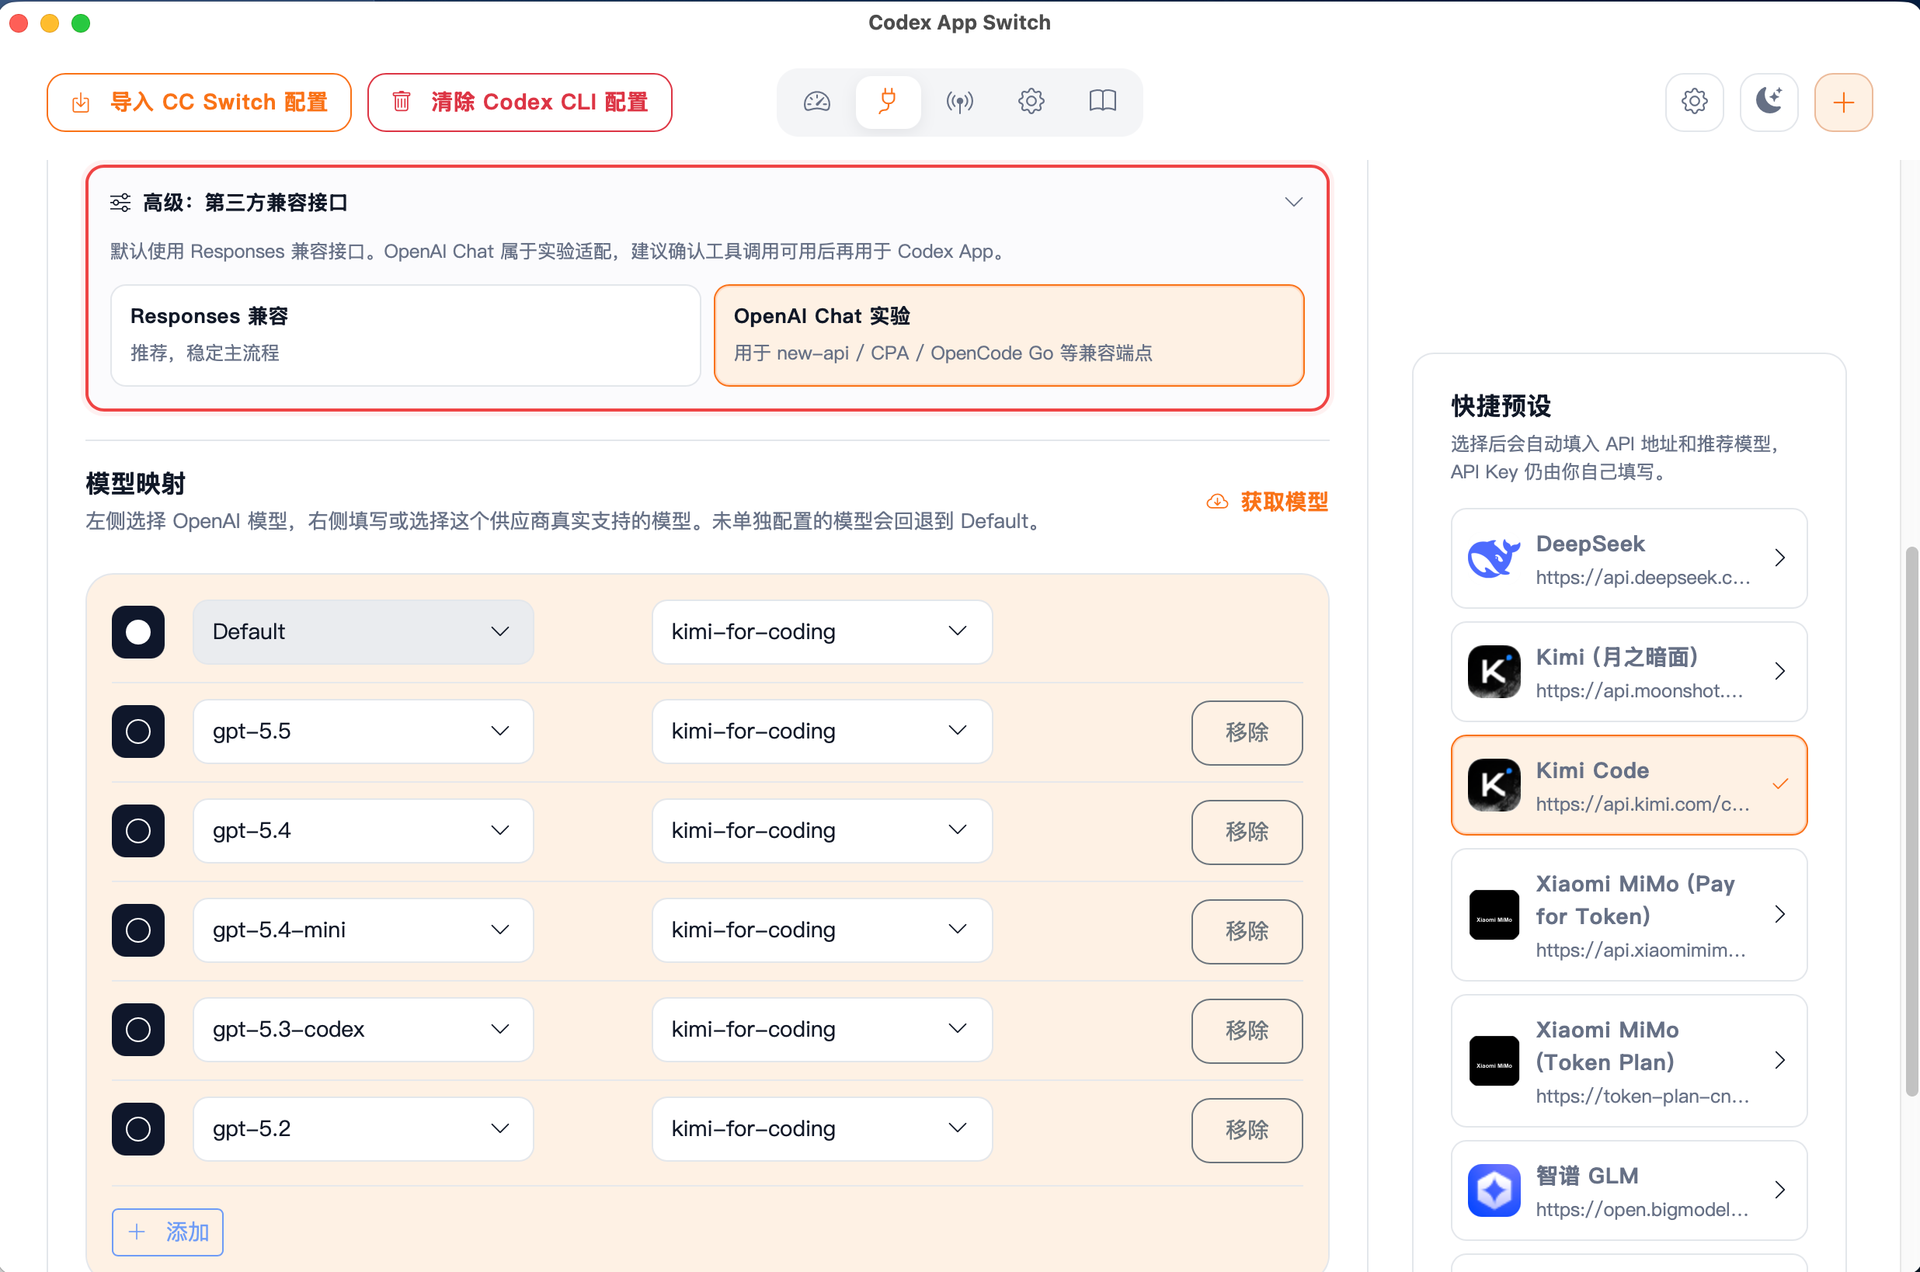The width and height of the screenshot is (1920, 1272).
Task: Click the Kimi Code selected checkmark
Action: coord(1780,784)
